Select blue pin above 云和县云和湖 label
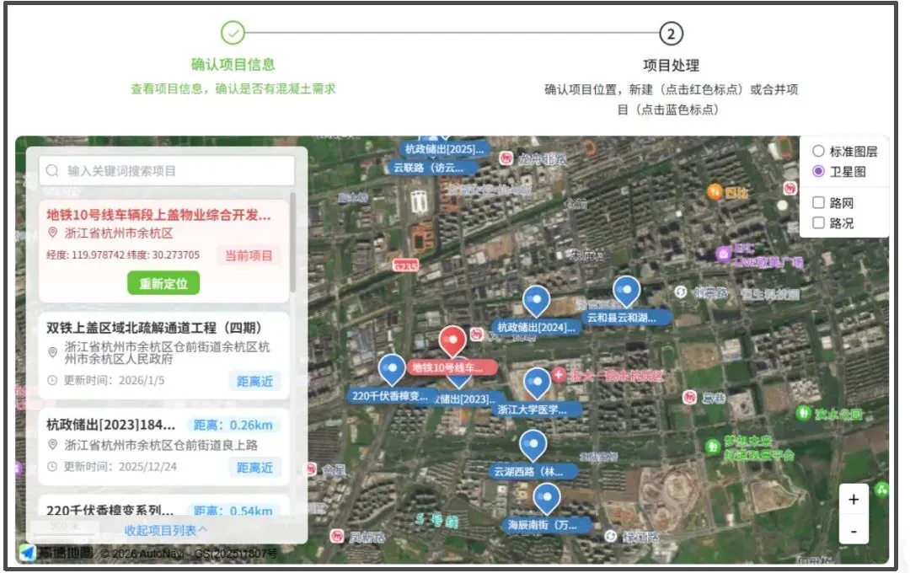This screenshot has width=910, height=573. click(626, 291)
